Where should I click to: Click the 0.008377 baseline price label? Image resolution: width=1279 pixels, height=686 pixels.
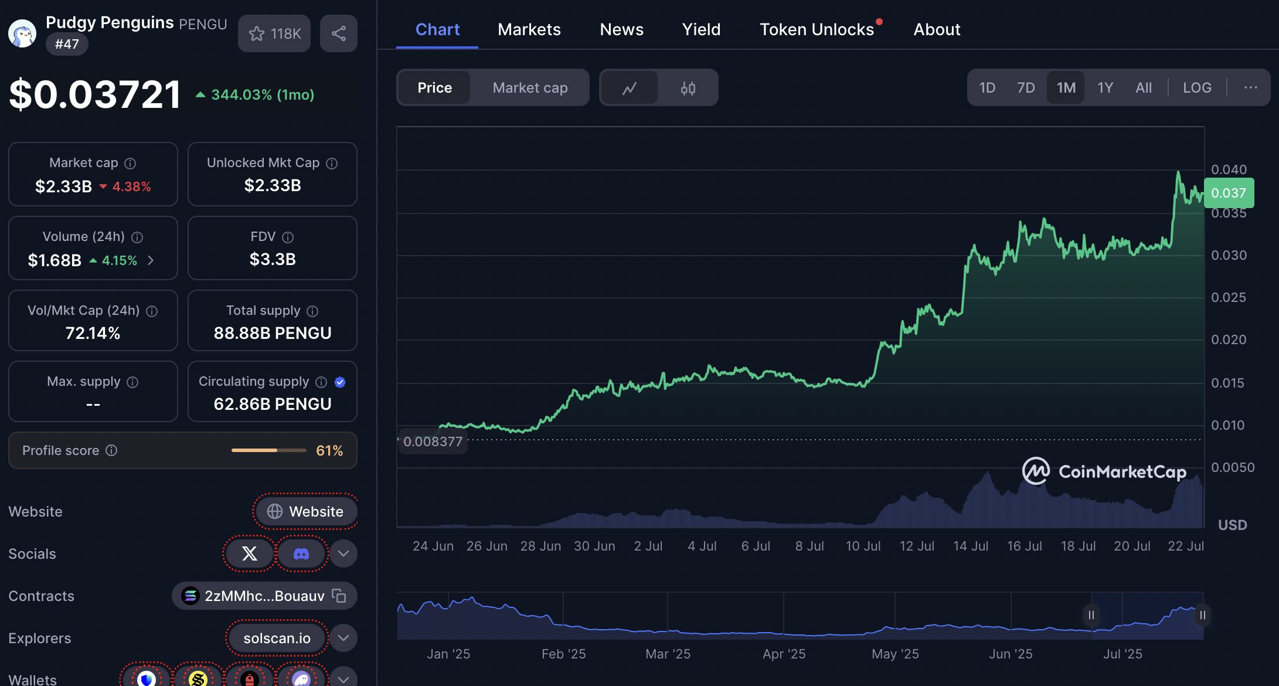[433, 442]
